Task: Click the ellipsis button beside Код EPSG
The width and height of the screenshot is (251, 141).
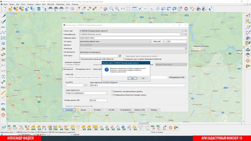Action: pos(86,85)
